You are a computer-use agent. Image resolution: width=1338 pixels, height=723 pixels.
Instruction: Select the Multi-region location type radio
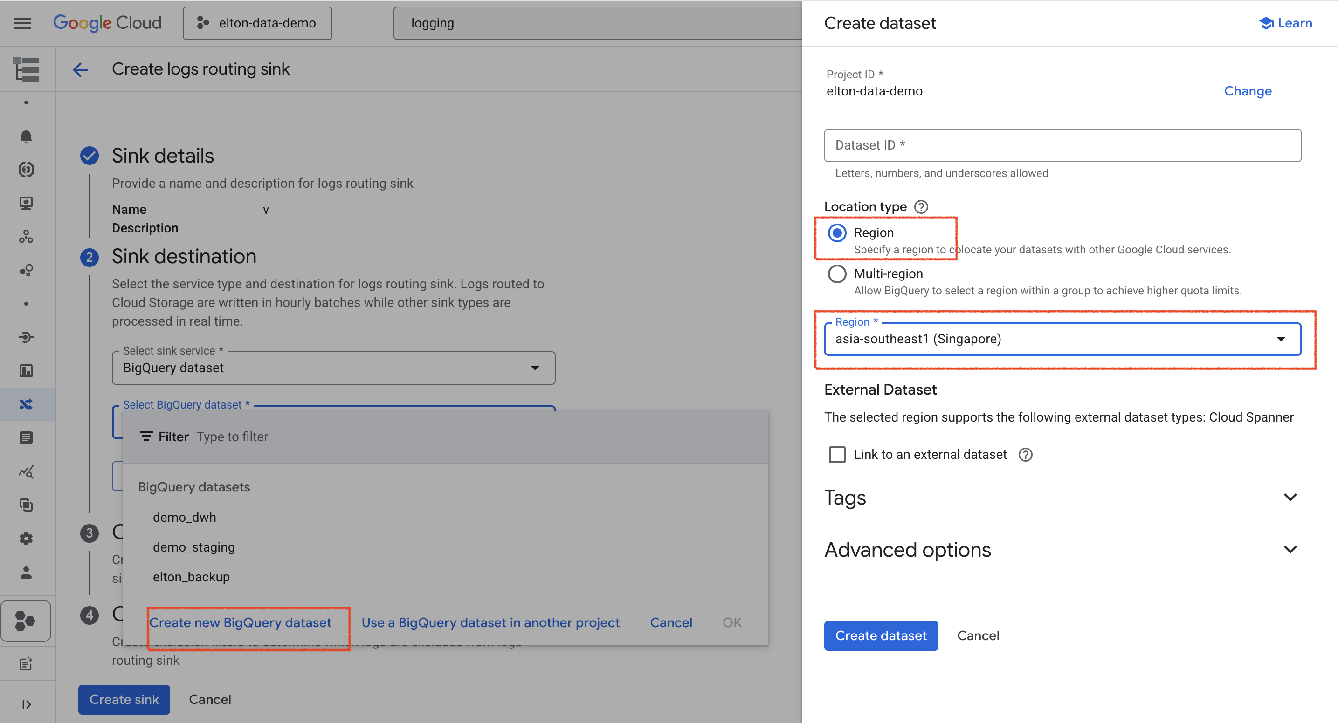point(837,273)
